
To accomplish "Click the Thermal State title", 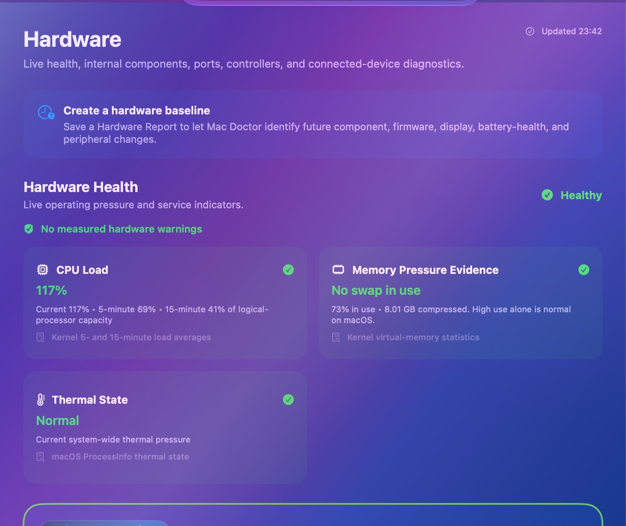I will (x=90, y=400).
